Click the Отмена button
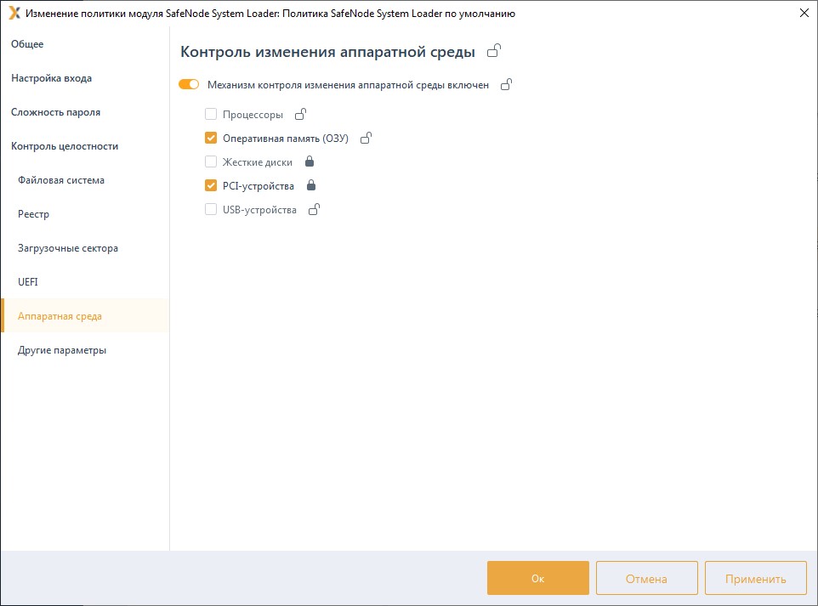818x606 pixels. point(647,578)
